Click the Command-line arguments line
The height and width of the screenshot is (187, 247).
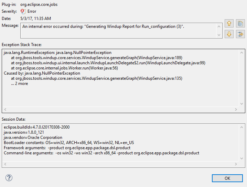point(101,153)
